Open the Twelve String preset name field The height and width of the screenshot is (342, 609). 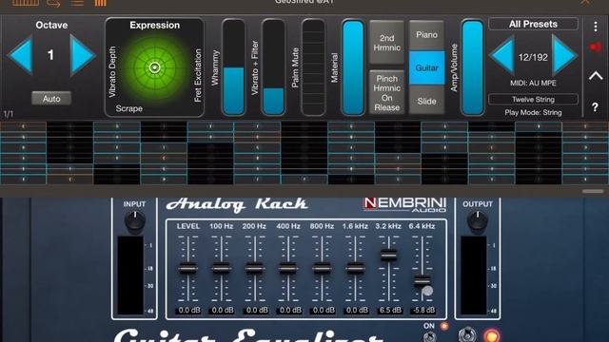[x=533, y=99]
